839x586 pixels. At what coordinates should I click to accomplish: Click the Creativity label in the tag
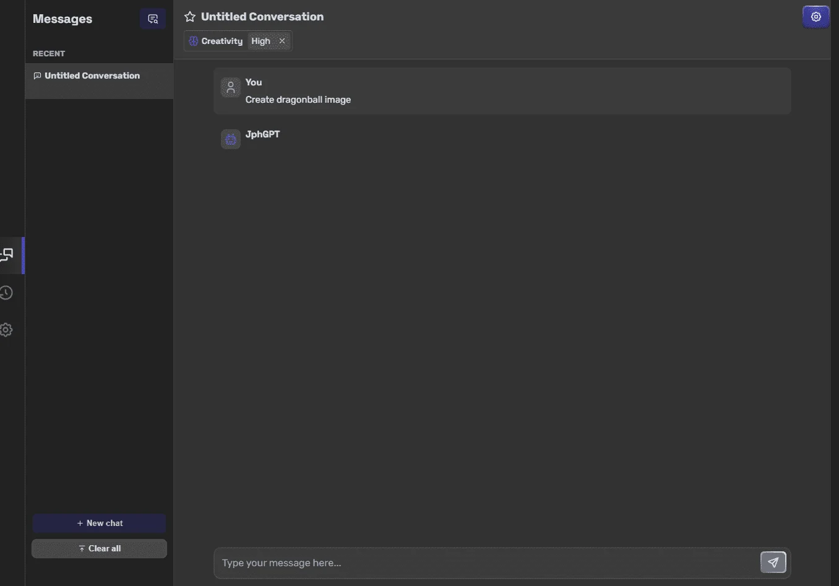coord(222,41)
